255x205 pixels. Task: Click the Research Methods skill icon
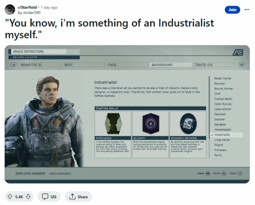pyautogui.click(x=188, y=124)
